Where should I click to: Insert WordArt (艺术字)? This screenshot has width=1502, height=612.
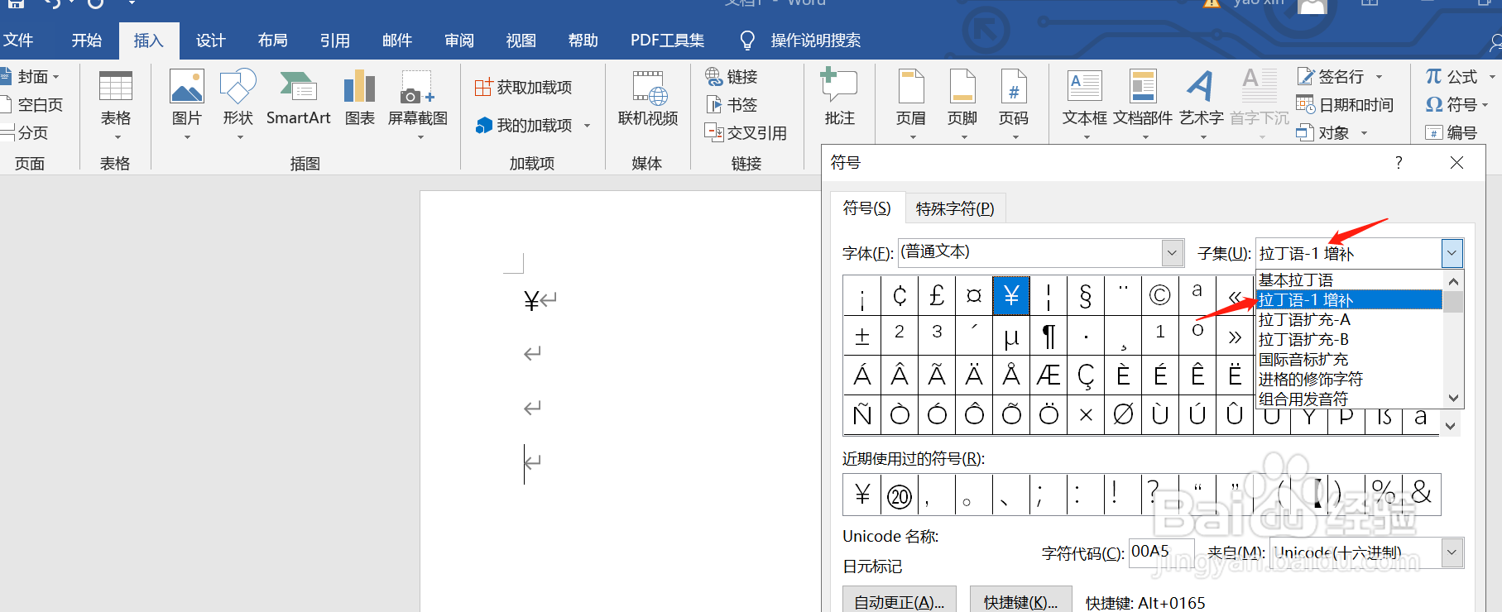[1201, 105]
